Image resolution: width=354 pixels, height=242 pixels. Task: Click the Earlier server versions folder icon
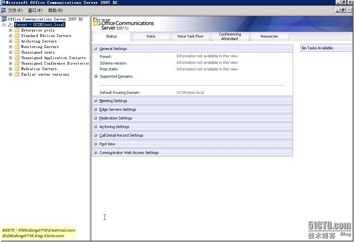point(17,74)
